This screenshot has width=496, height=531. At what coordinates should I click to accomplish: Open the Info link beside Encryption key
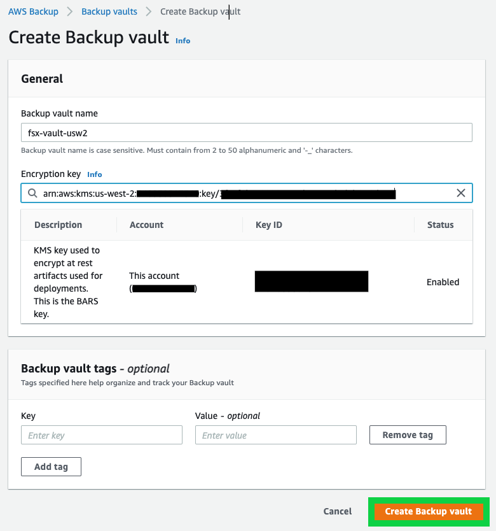coord(94,174)
